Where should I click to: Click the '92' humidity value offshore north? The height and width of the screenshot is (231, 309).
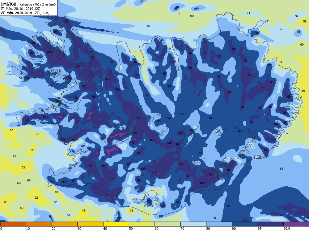click(x=178, y=7)
